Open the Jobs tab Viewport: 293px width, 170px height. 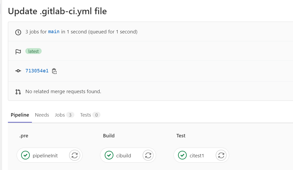tap(64, 115)
